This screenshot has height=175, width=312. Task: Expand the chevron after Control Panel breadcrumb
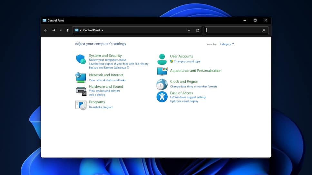coord(102,30)
